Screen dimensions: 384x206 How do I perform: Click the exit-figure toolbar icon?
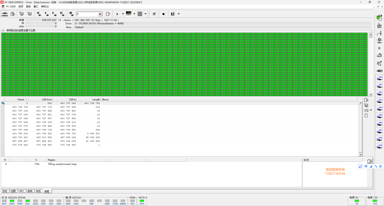click(x=172, y=14)
